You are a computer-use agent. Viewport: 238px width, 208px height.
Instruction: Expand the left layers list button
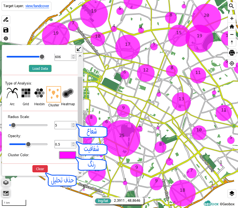(6, 182)
